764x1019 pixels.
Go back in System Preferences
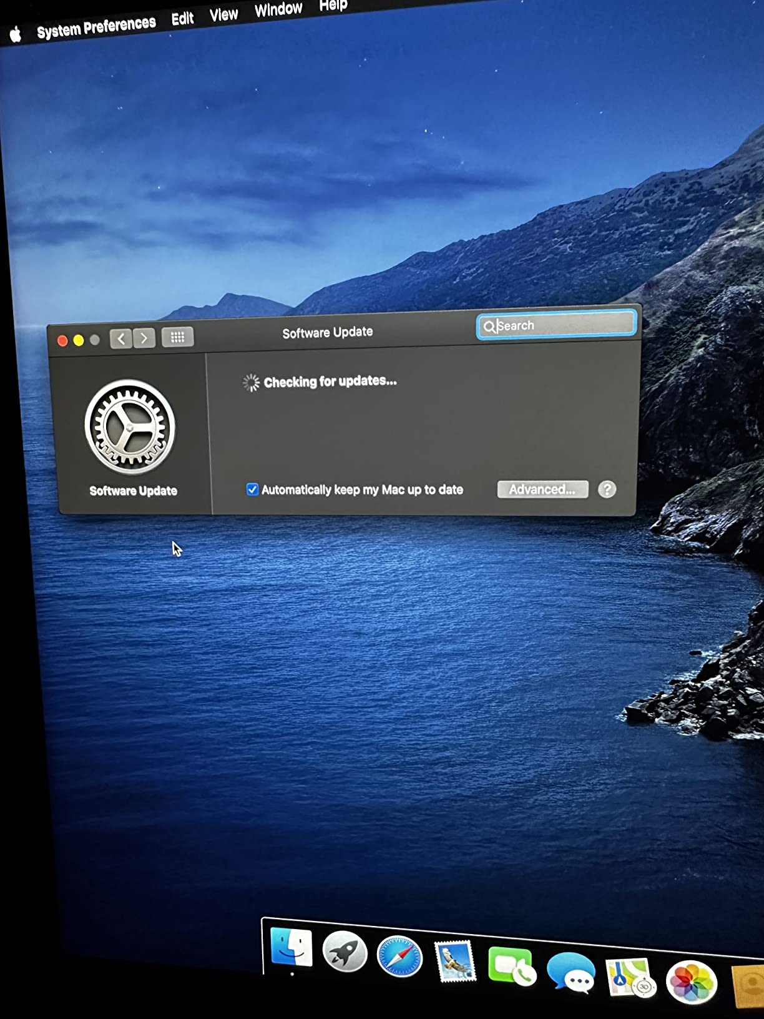click(x=121, y=338)
